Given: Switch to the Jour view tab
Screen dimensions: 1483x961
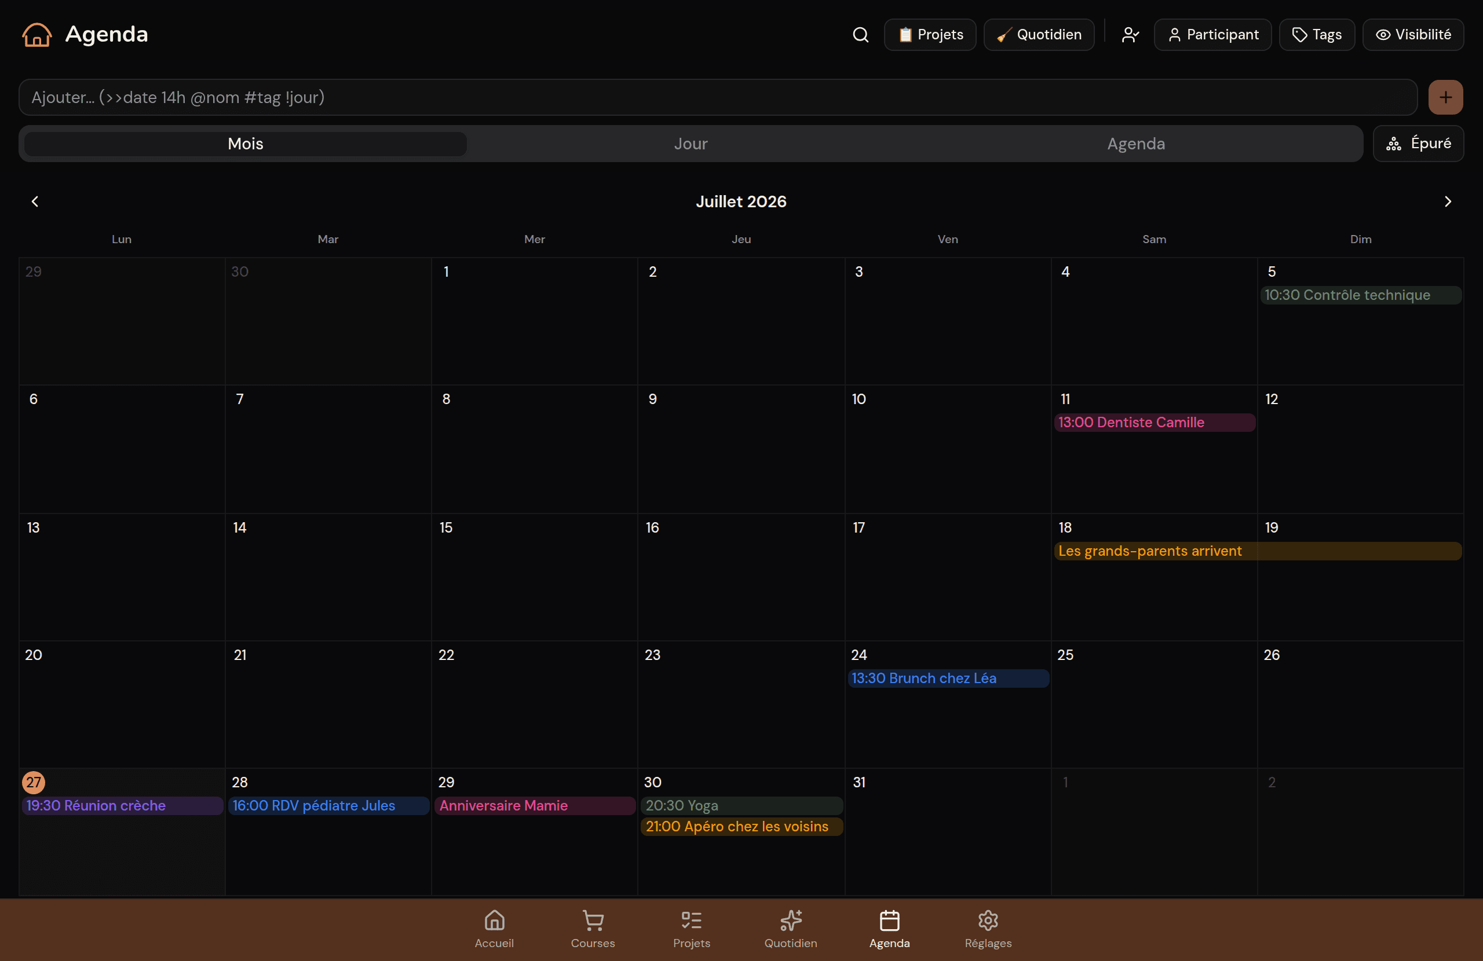Looking at the screenshot, I should (691, 144).
